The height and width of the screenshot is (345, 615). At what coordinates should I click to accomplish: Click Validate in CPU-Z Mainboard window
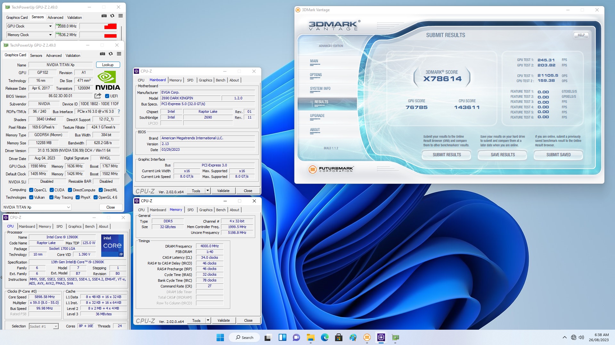point(223,191)
